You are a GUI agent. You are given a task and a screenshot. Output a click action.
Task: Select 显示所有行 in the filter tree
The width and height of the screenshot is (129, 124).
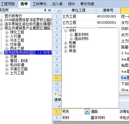click(x=13, y=16)
